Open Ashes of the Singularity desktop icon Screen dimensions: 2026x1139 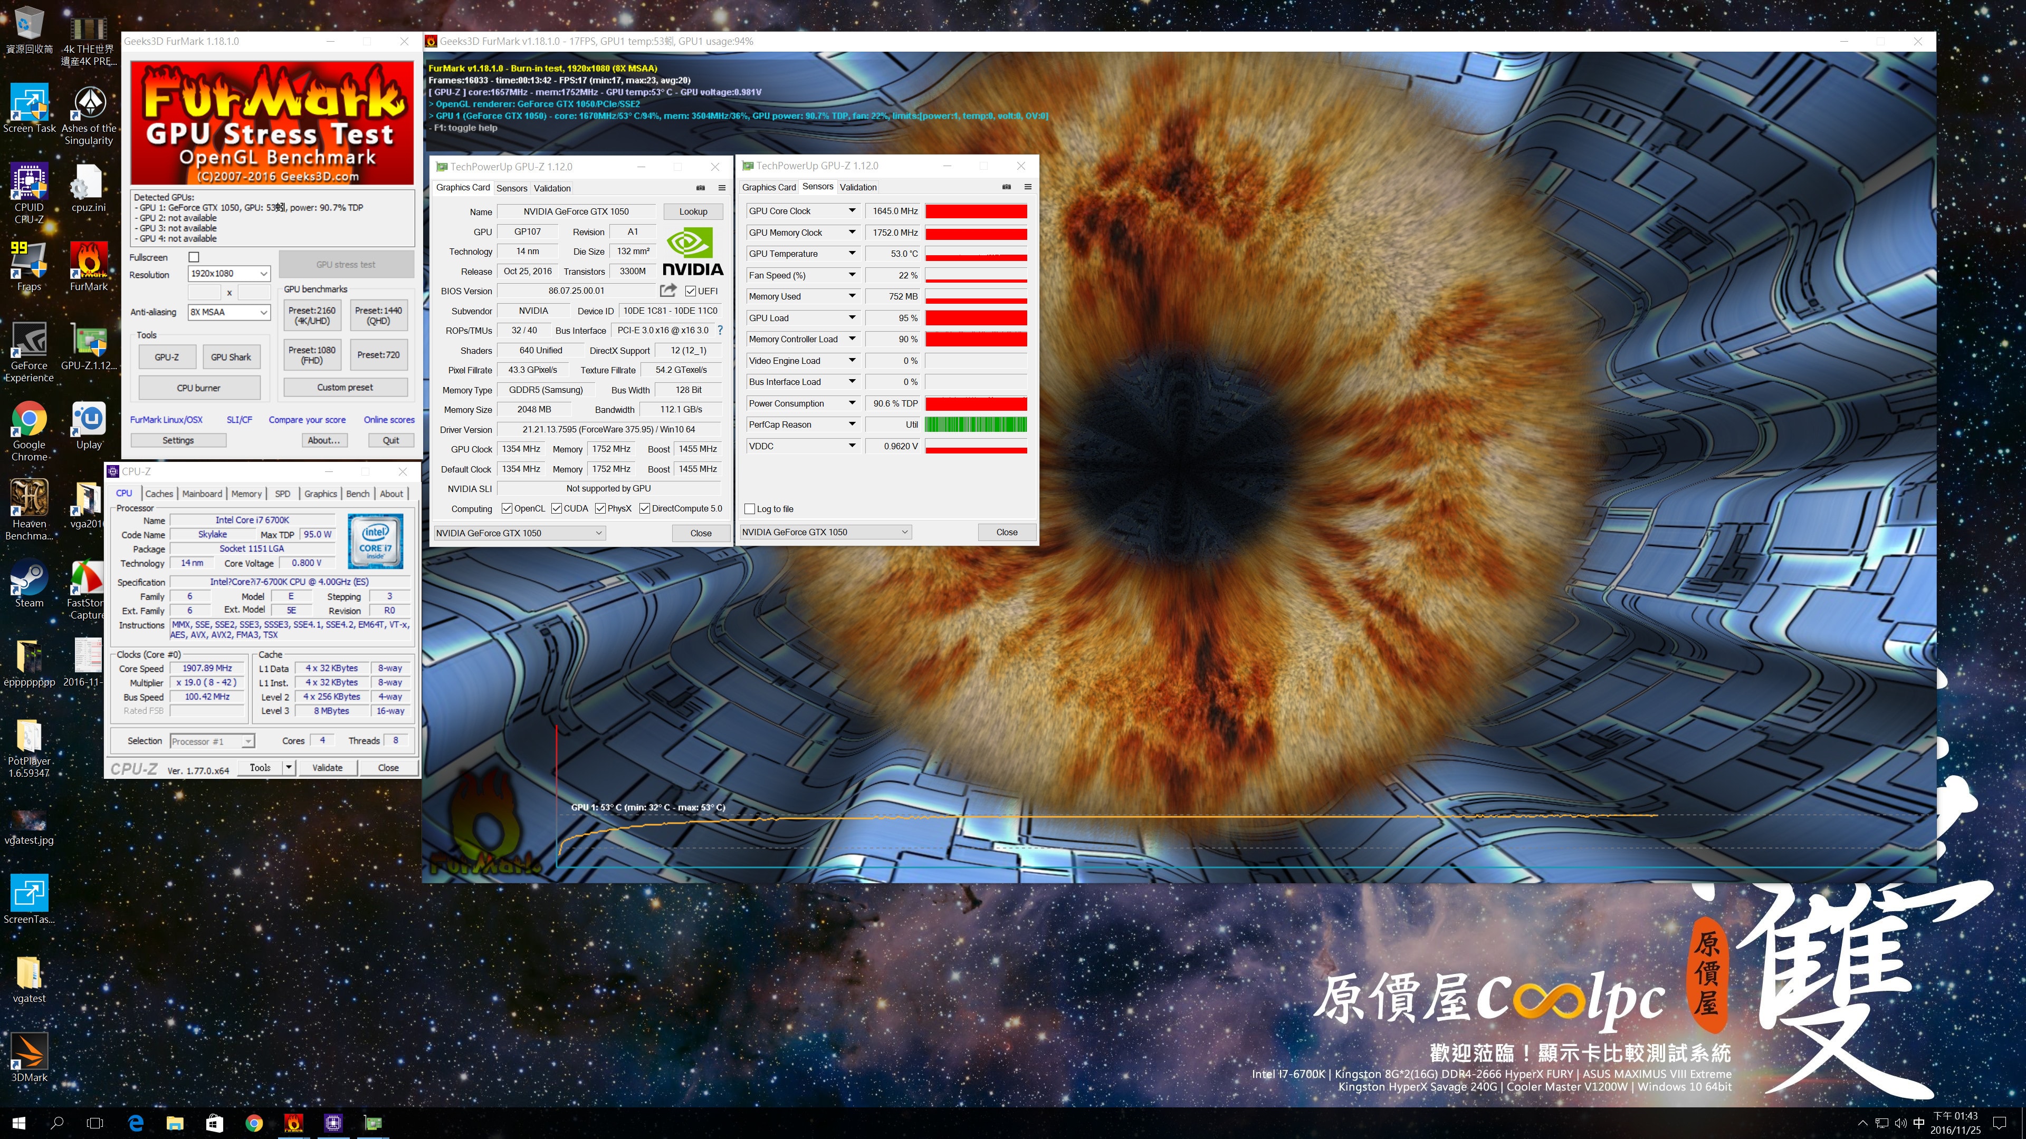[x=89, y=115]
